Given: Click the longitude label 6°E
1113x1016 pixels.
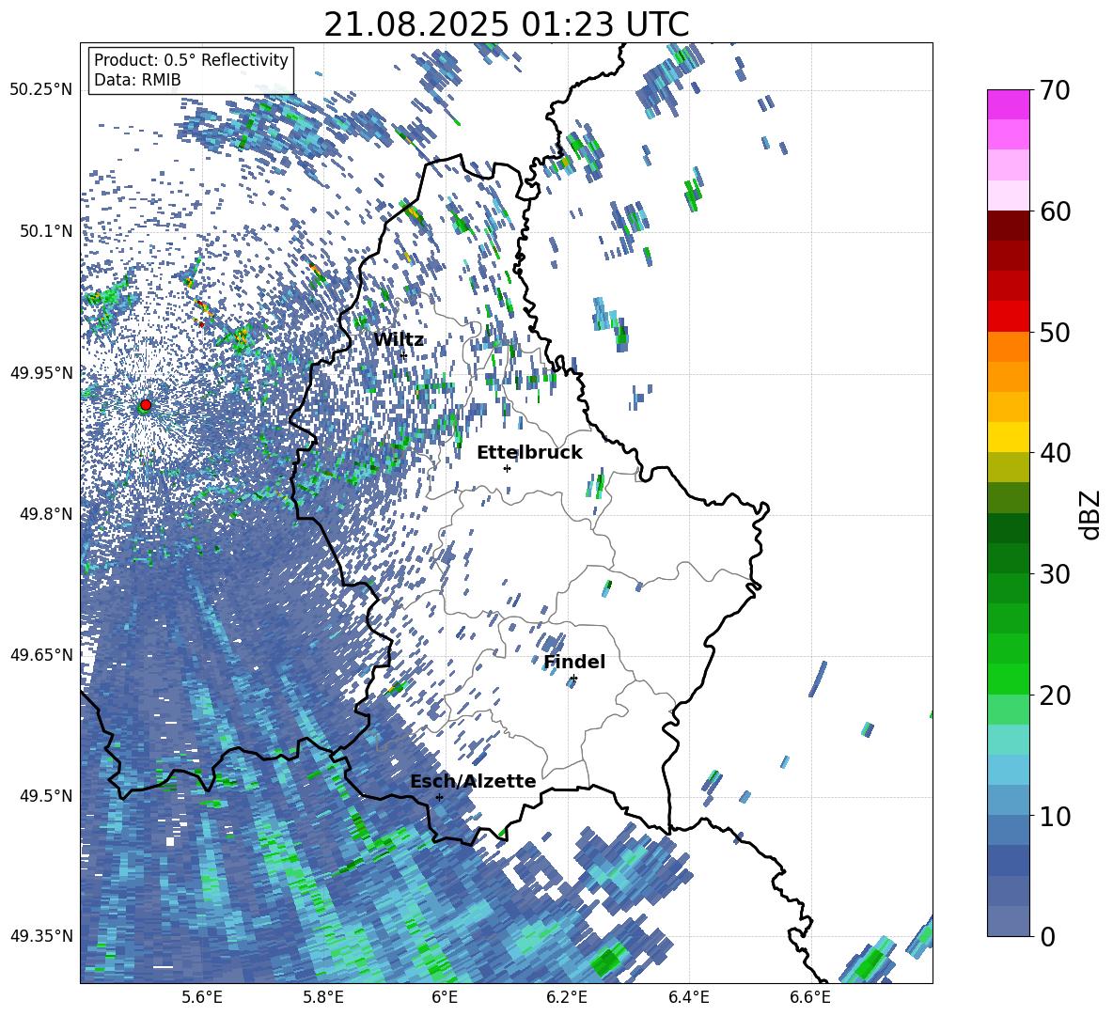Looking at the screenshot, I should [x=445, y=997].
